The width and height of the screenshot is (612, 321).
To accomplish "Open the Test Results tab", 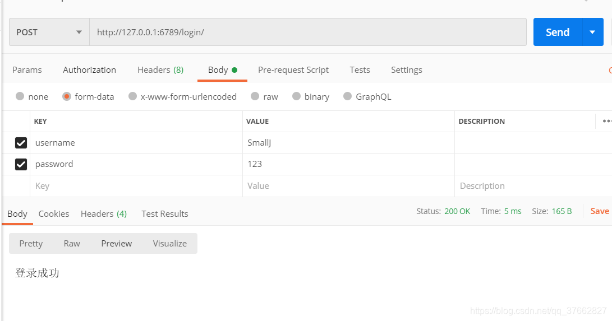I will (165, 214).
